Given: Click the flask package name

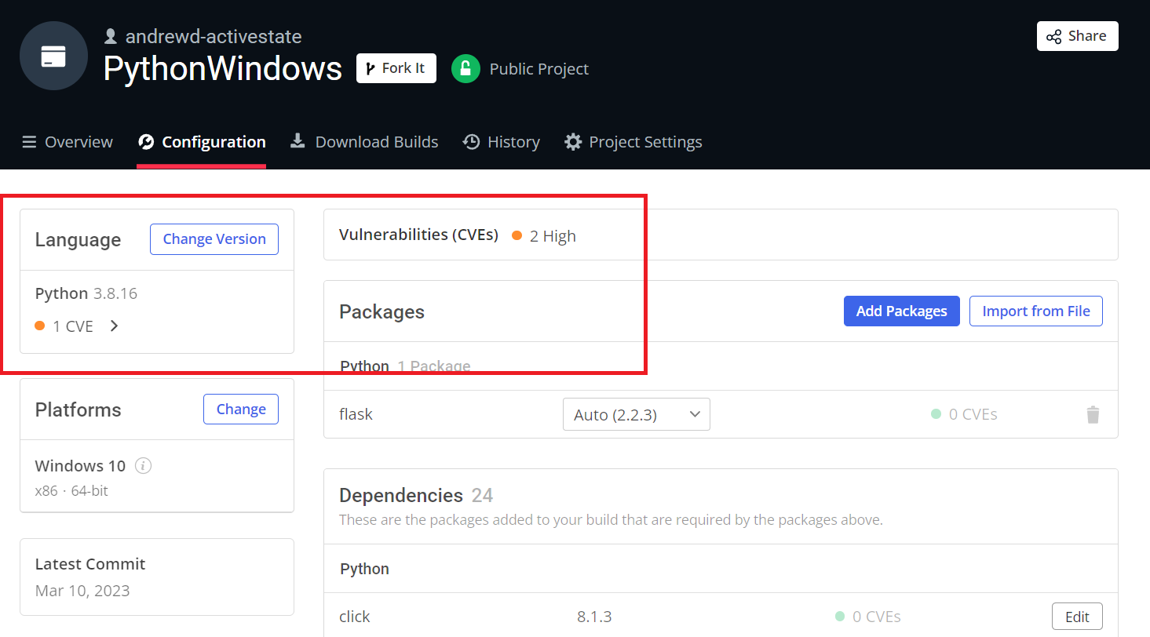Looking at the screenshot, I should [356, 414].
